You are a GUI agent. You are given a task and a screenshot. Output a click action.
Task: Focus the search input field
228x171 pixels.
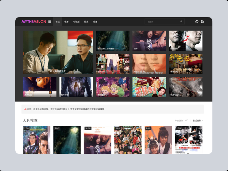[163, 21]
